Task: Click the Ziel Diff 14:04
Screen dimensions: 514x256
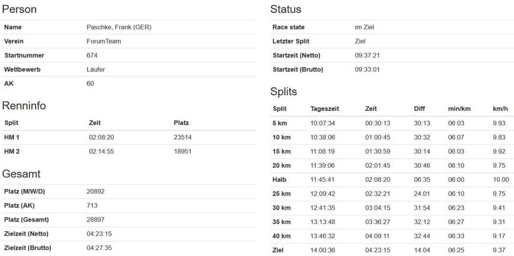Action: click(422, 250)
